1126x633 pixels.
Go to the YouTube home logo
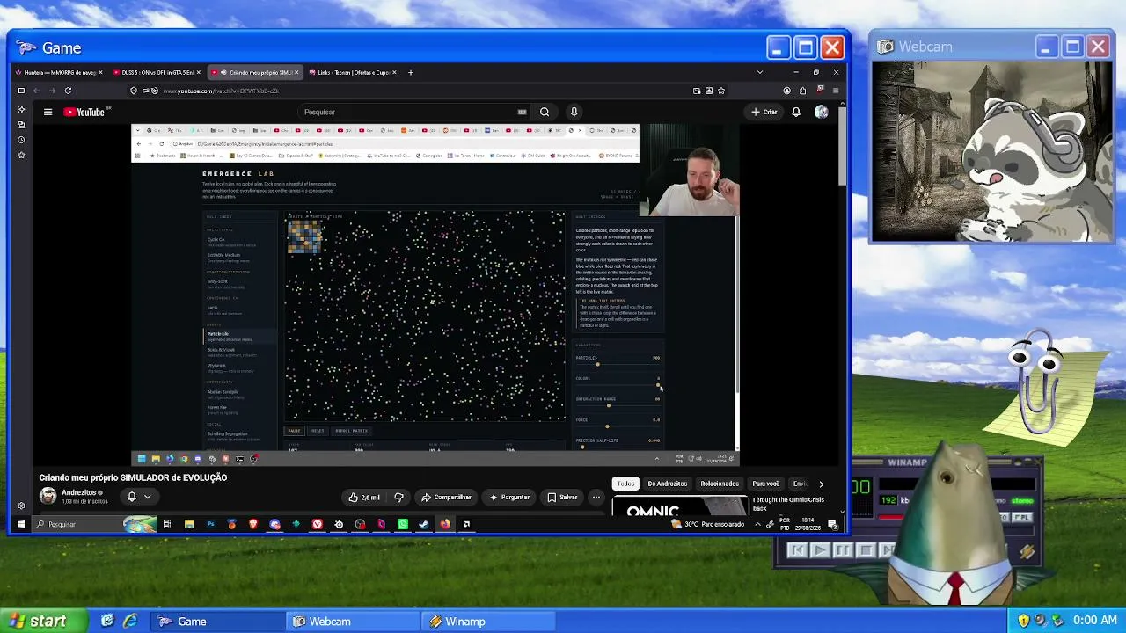pos(84,112)
